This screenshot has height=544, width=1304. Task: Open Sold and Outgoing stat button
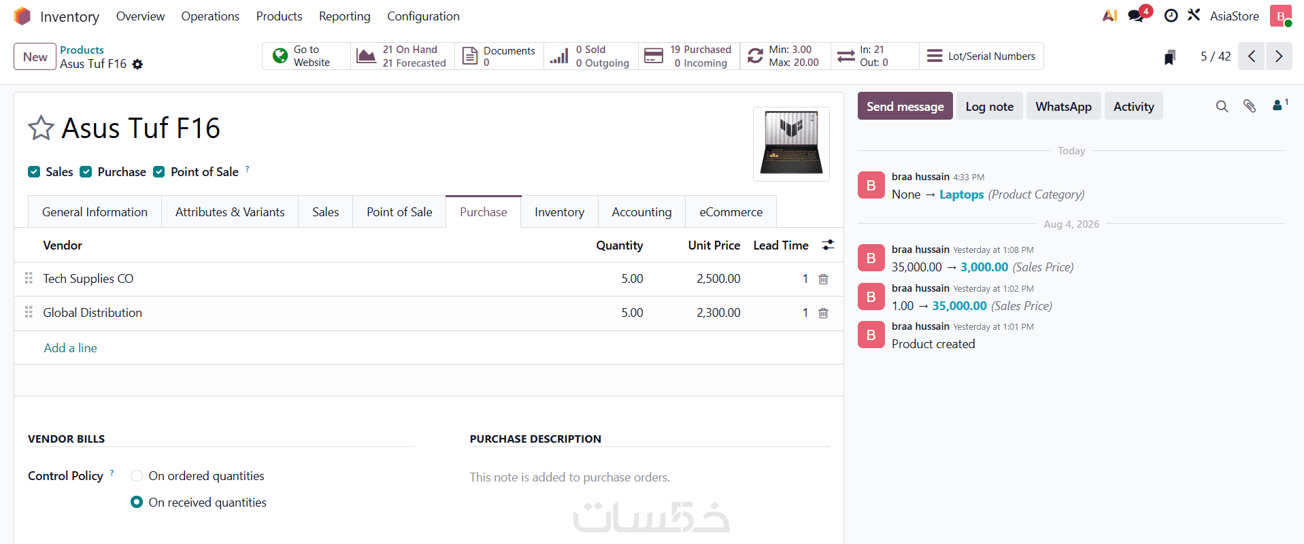pos(591,56)
